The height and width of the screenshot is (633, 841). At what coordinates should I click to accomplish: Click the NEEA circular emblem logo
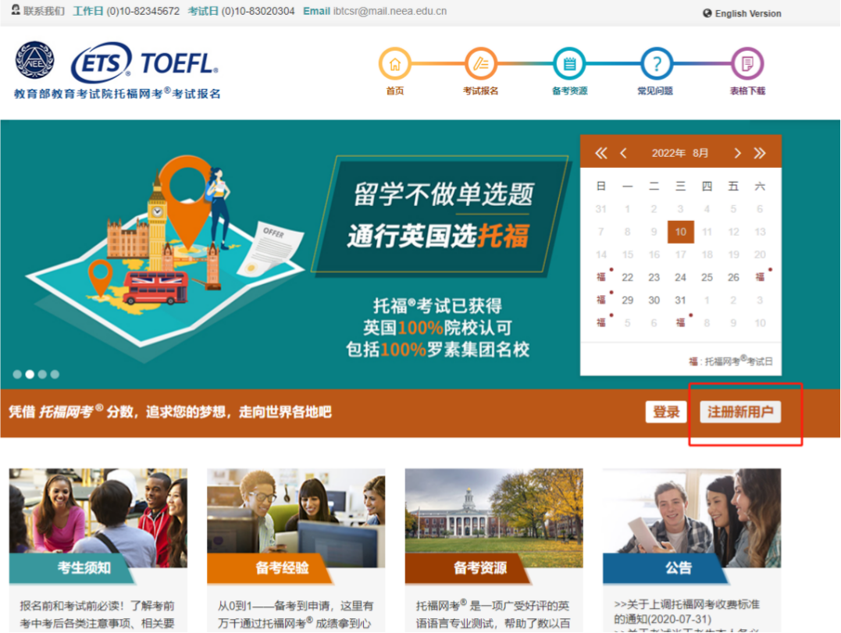pyautogui.click(x=35, y=60)
